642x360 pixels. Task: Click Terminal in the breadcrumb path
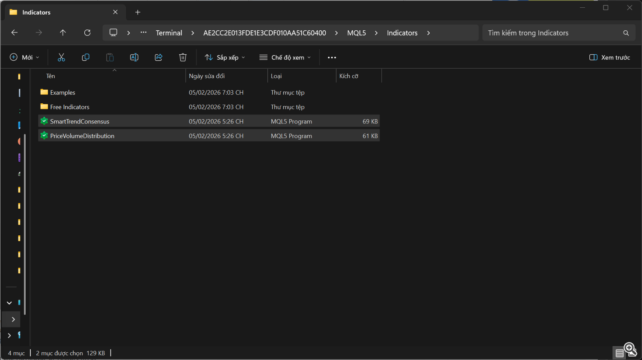click(x=169, y=33)
